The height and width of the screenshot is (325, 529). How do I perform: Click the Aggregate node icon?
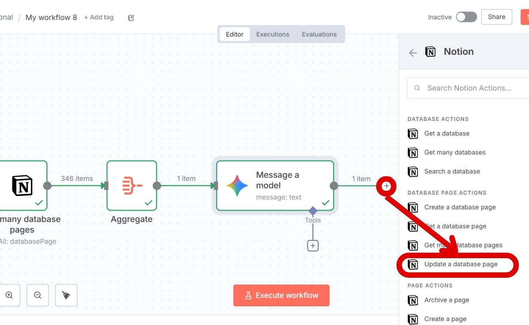132,186
